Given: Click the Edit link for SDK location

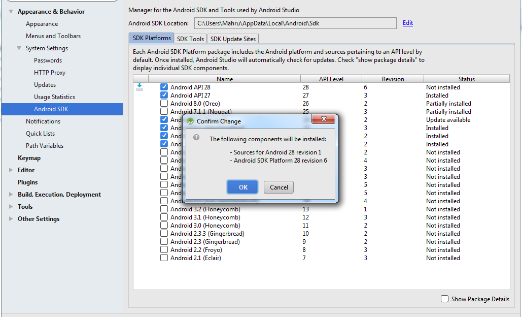Looking at the screenshot, I should [408, 23].
